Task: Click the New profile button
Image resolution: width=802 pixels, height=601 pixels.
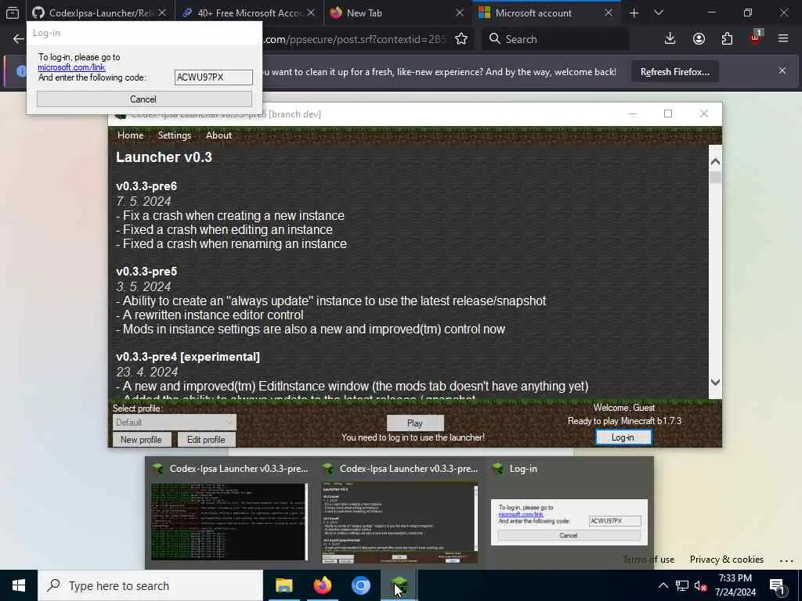Action: tap(142, 440)
